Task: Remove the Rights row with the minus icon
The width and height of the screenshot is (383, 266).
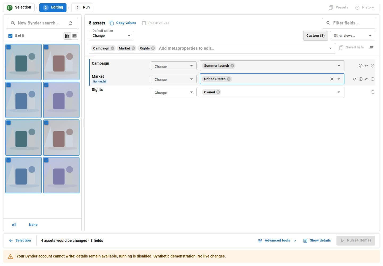Action: tap(373, 92)
